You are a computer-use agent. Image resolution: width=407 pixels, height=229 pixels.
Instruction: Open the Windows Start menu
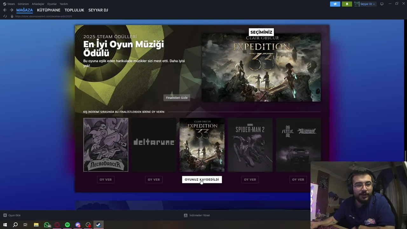5,225
